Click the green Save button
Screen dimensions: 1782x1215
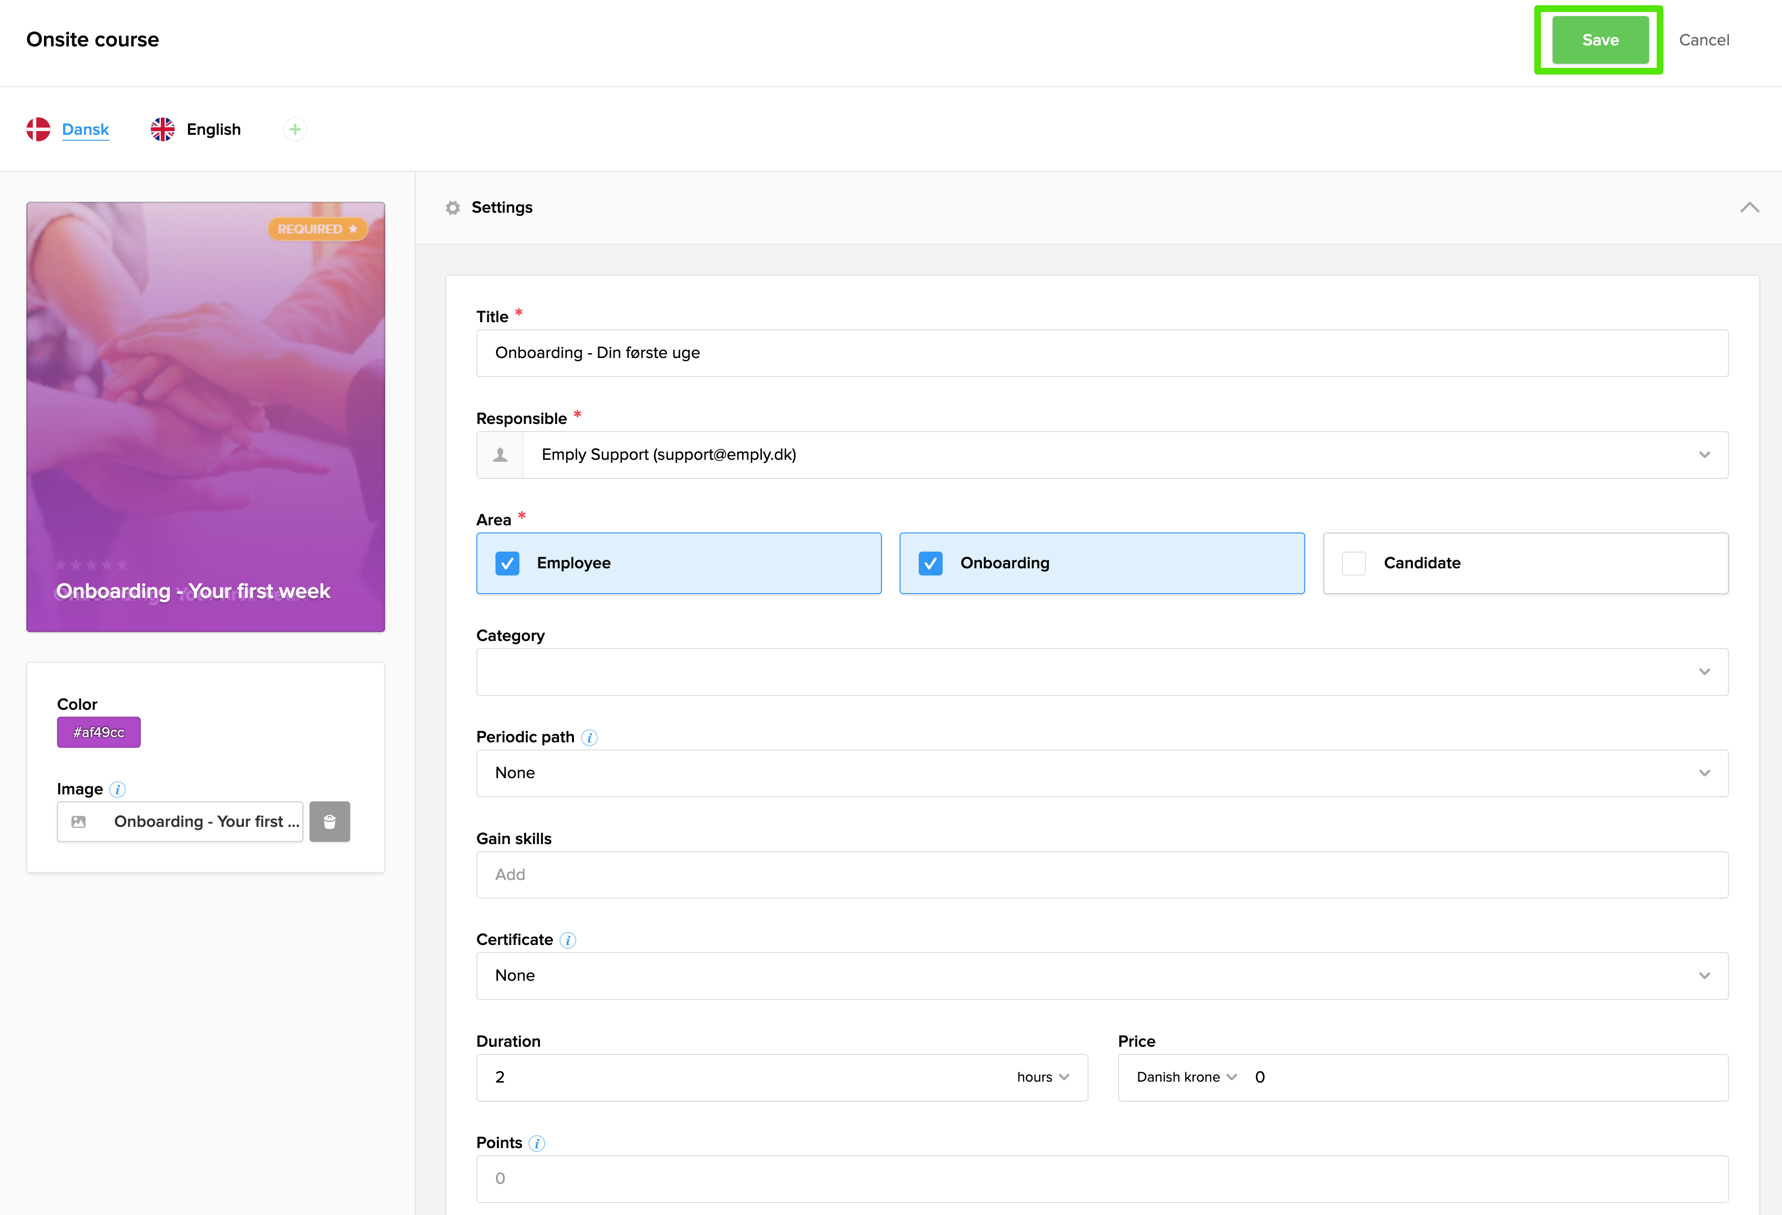(x=1599, y=40)
